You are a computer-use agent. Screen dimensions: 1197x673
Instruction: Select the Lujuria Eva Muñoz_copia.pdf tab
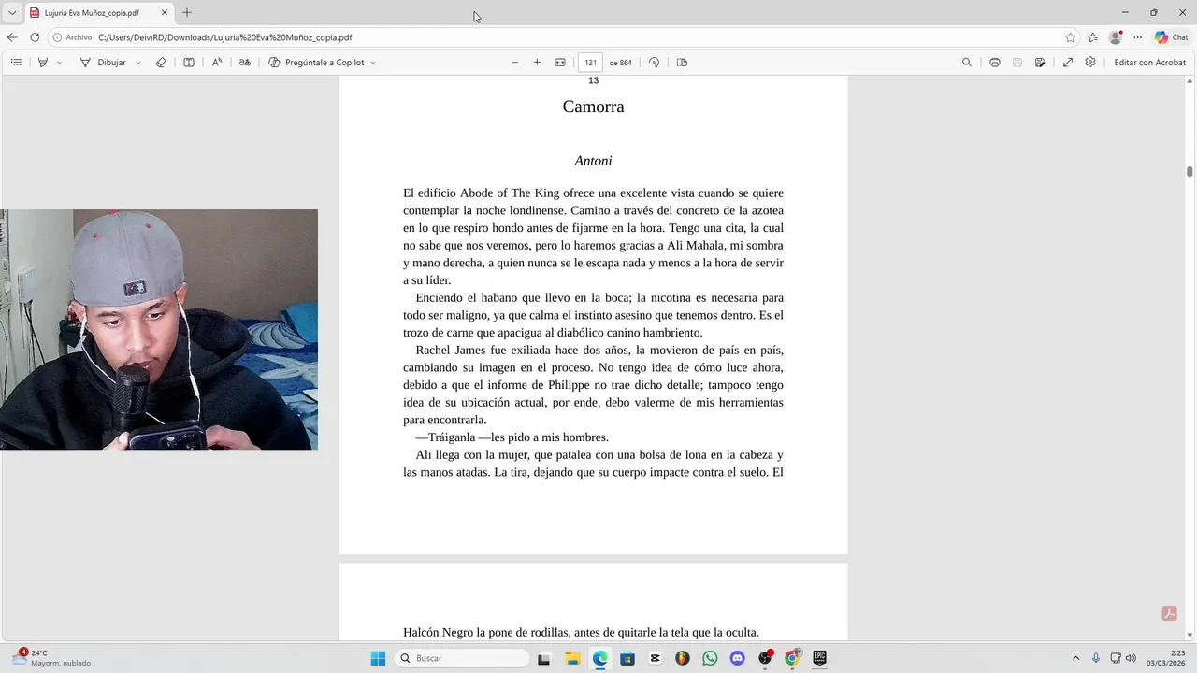pos(92,13)
